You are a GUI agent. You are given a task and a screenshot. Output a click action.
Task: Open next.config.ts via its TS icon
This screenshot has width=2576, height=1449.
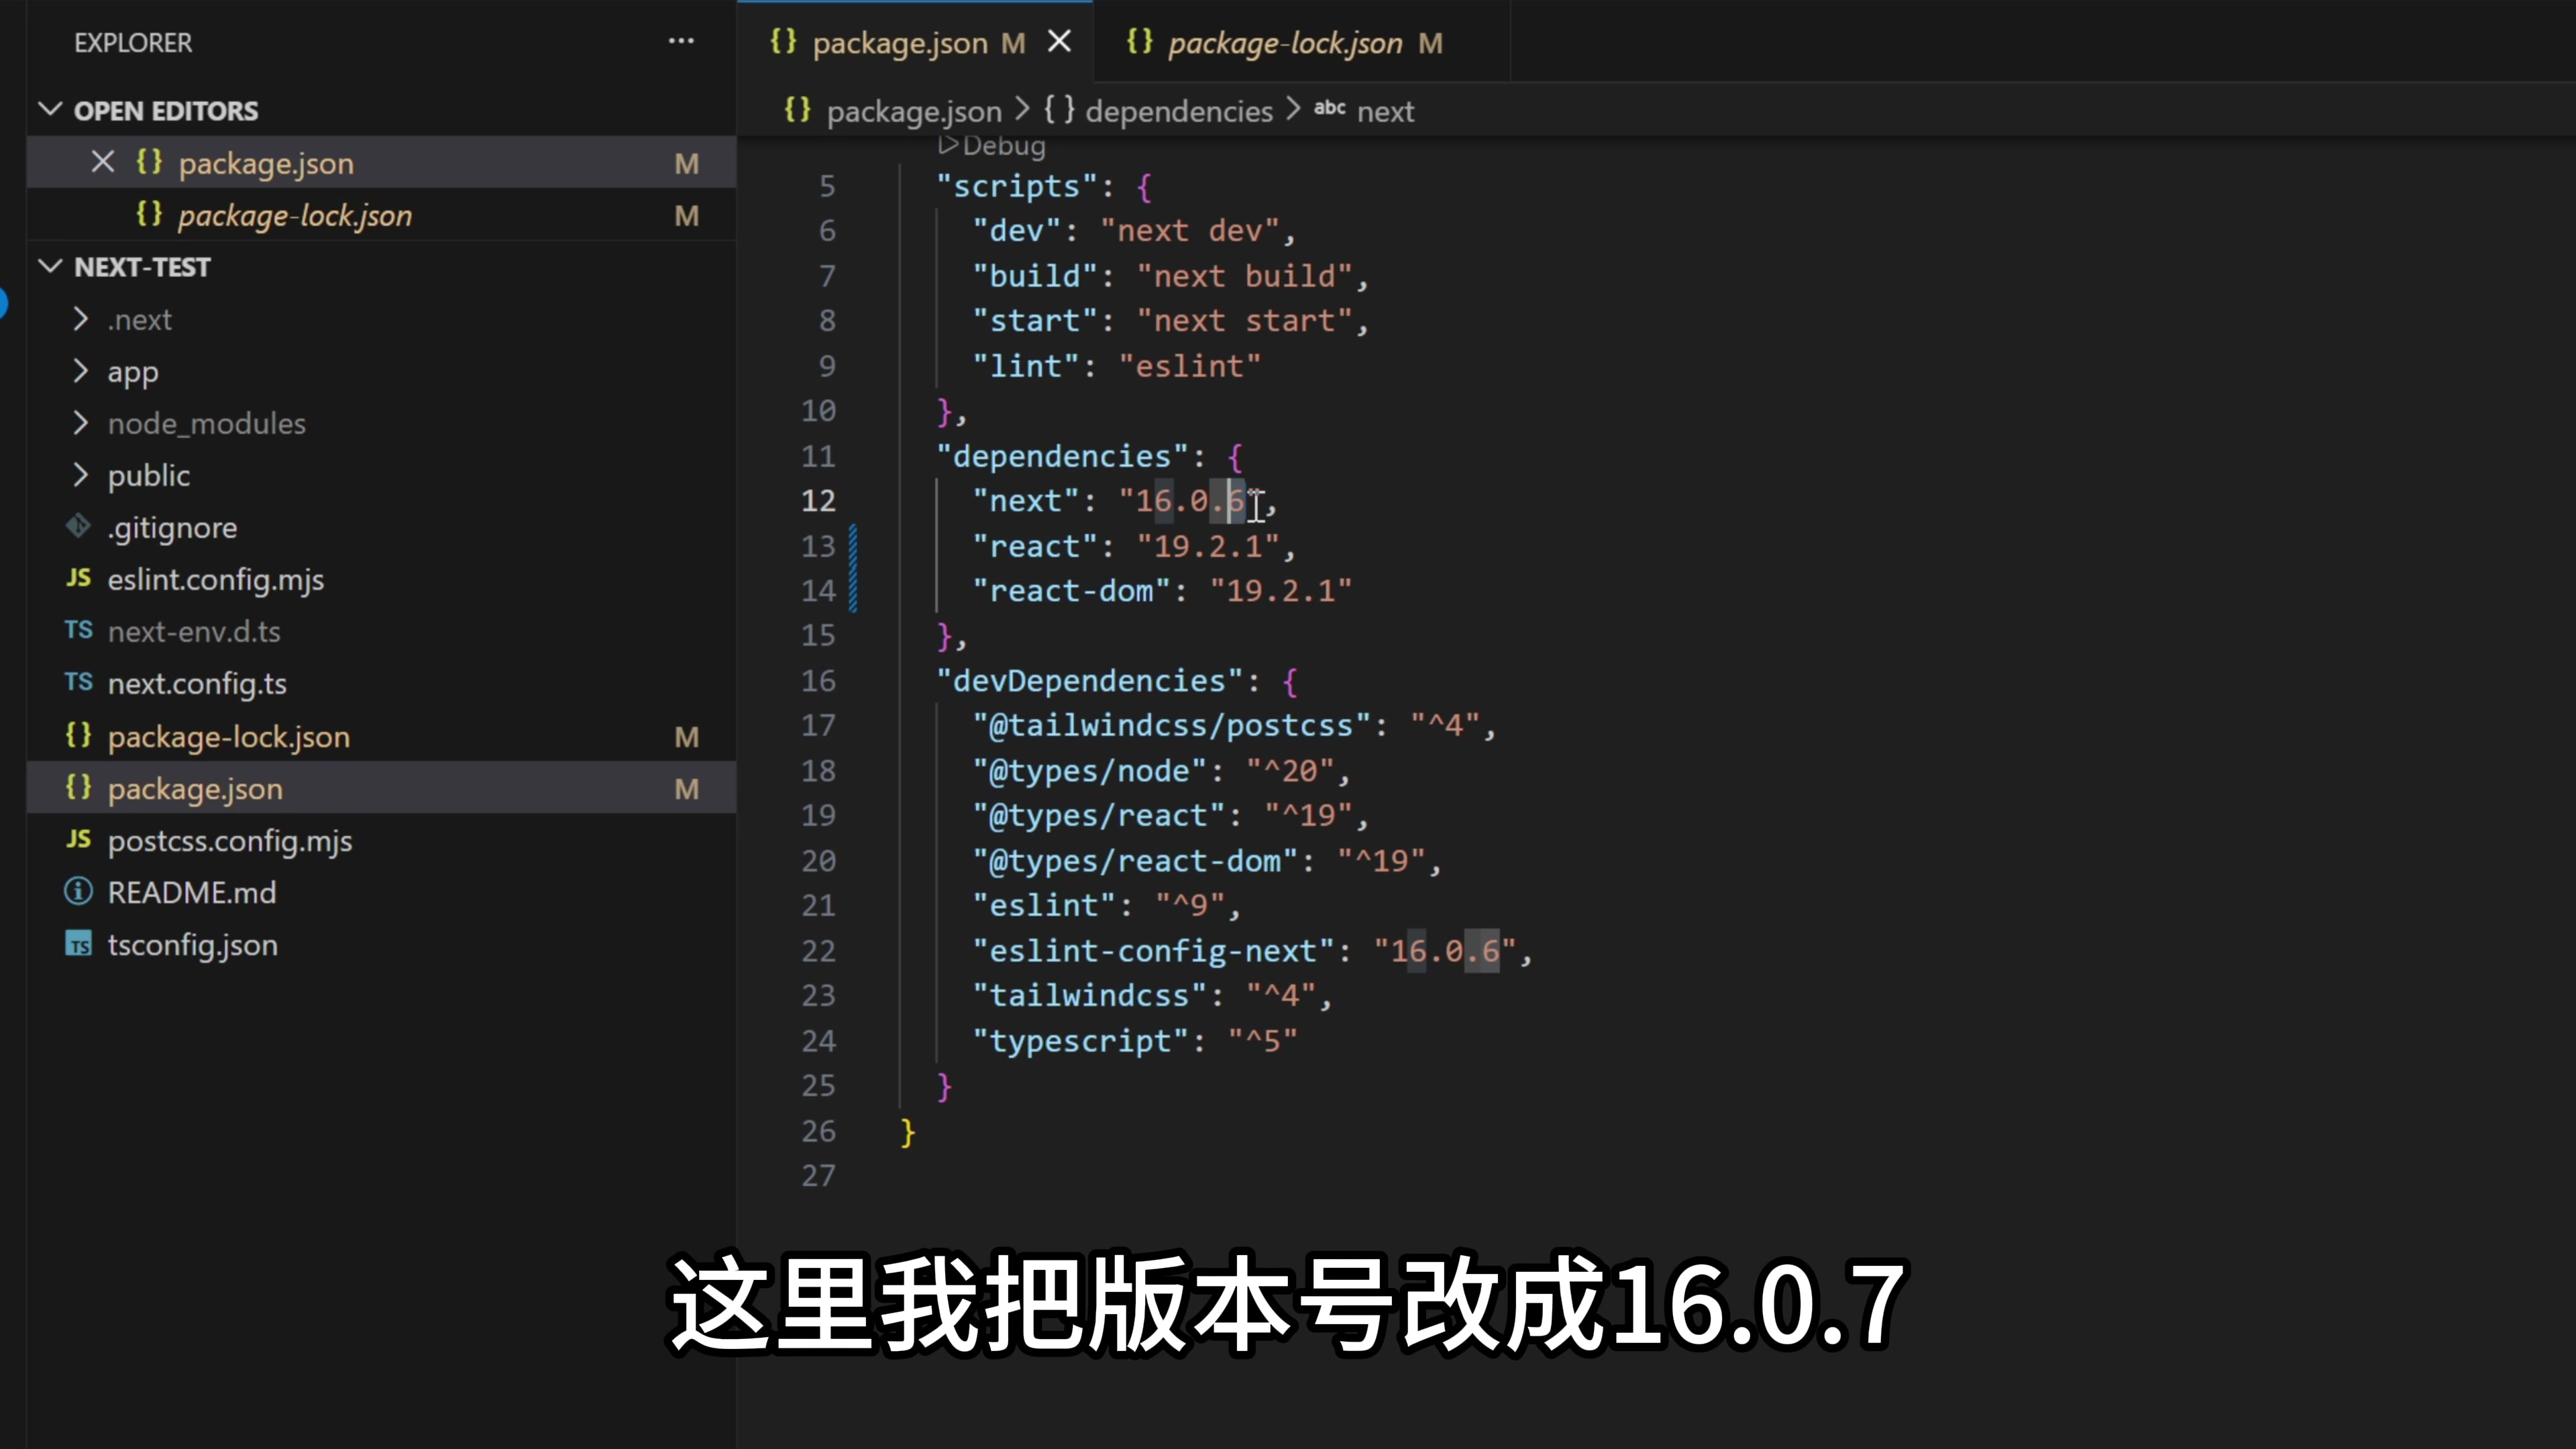[x=78, y=683]
